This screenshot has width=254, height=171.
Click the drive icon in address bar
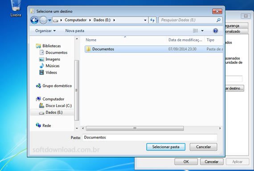[x=56, y=20]
